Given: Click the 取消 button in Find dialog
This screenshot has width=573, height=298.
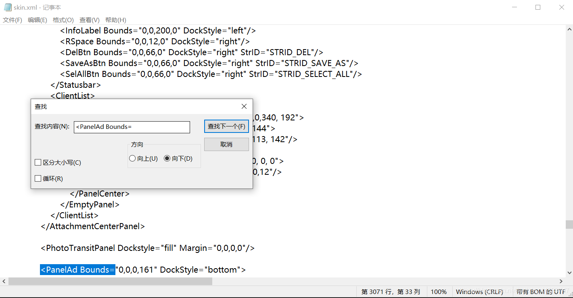Looking at the screenshot, I should pyautogui.click(x=226, y=144).
